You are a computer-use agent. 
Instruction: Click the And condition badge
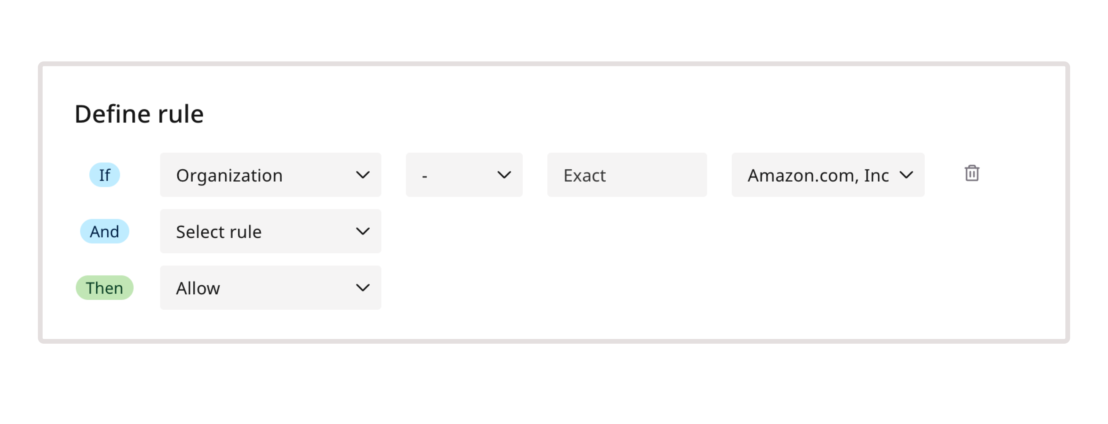tap(104, 231)
